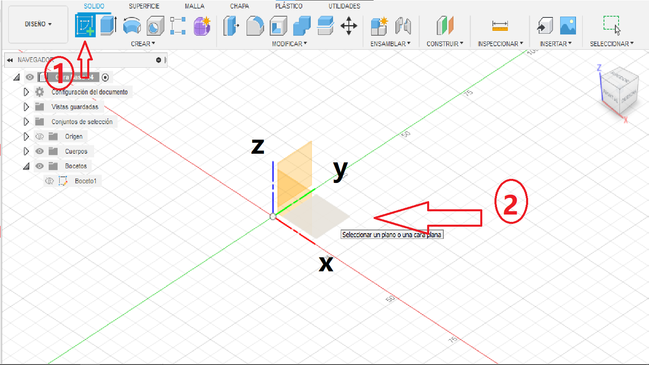
Task: Select the Offset Face tool
Action: [x=325, y=26]
